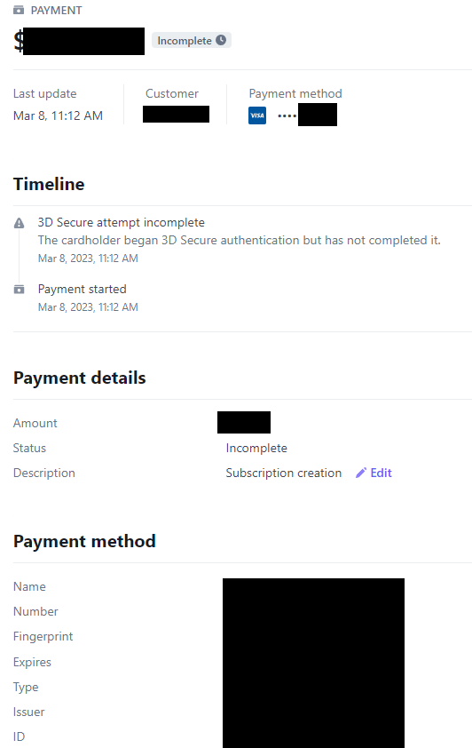Click the masked card number dots
This screenshot has width=472, height=748.
click(x=287, y=115)
